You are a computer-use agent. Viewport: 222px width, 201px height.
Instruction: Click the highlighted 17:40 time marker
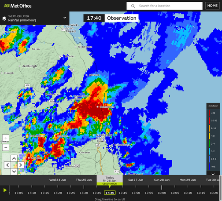click(110, 193)
